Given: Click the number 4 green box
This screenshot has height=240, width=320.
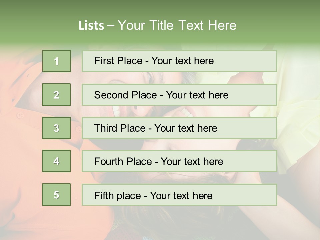Looking at the screenshot, I should click(56, 161).
